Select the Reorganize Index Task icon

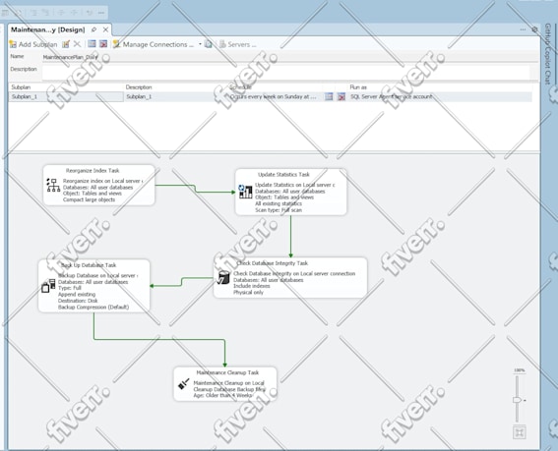tap(53, 185)
